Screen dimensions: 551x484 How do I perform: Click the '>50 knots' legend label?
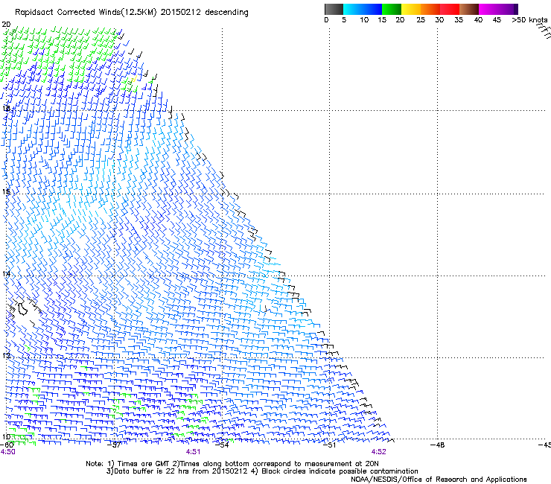tap(529, 20)
